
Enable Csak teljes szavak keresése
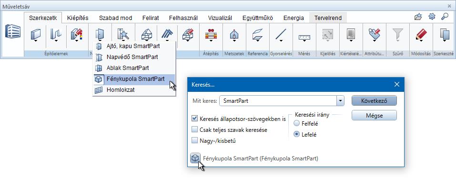[194, 129]
